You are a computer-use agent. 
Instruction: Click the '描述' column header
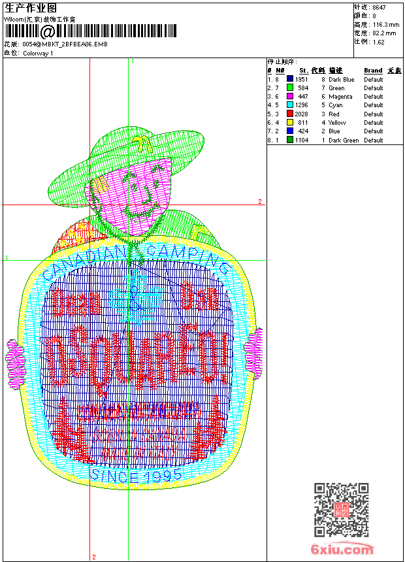pos(336,71)
